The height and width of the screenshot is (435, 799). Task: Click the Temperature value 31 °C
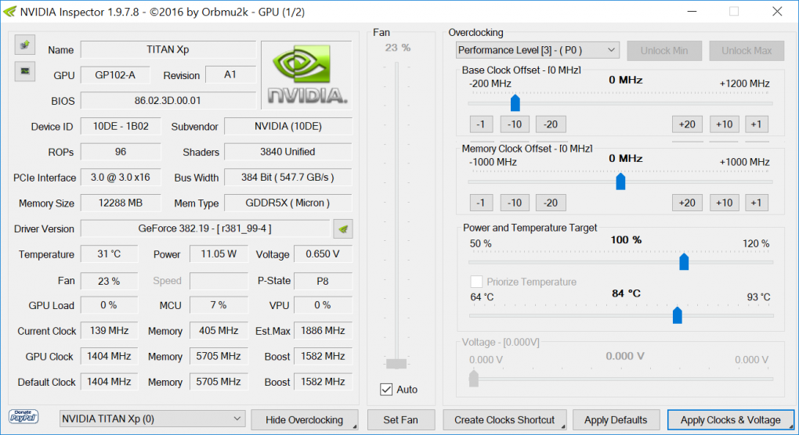[109, 253]
